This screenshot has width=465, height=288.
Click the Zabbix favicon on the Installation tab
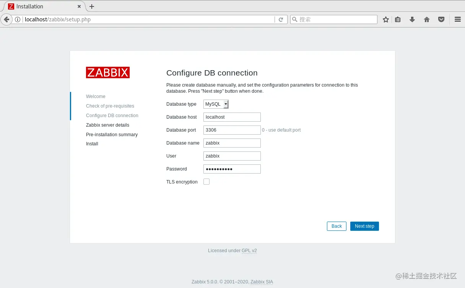(11, 6)
